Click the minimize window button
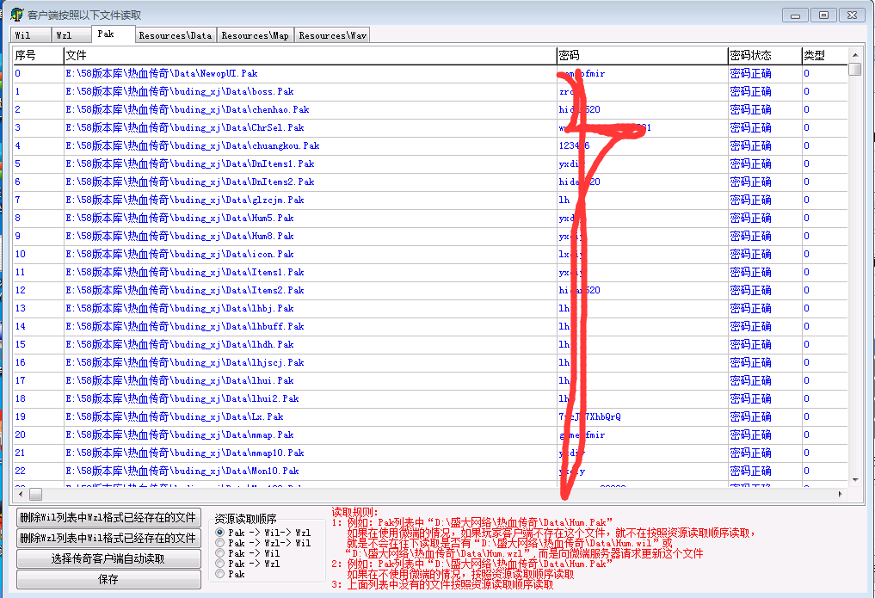This screenshot has height=598, width=875. tap(796, 15)
